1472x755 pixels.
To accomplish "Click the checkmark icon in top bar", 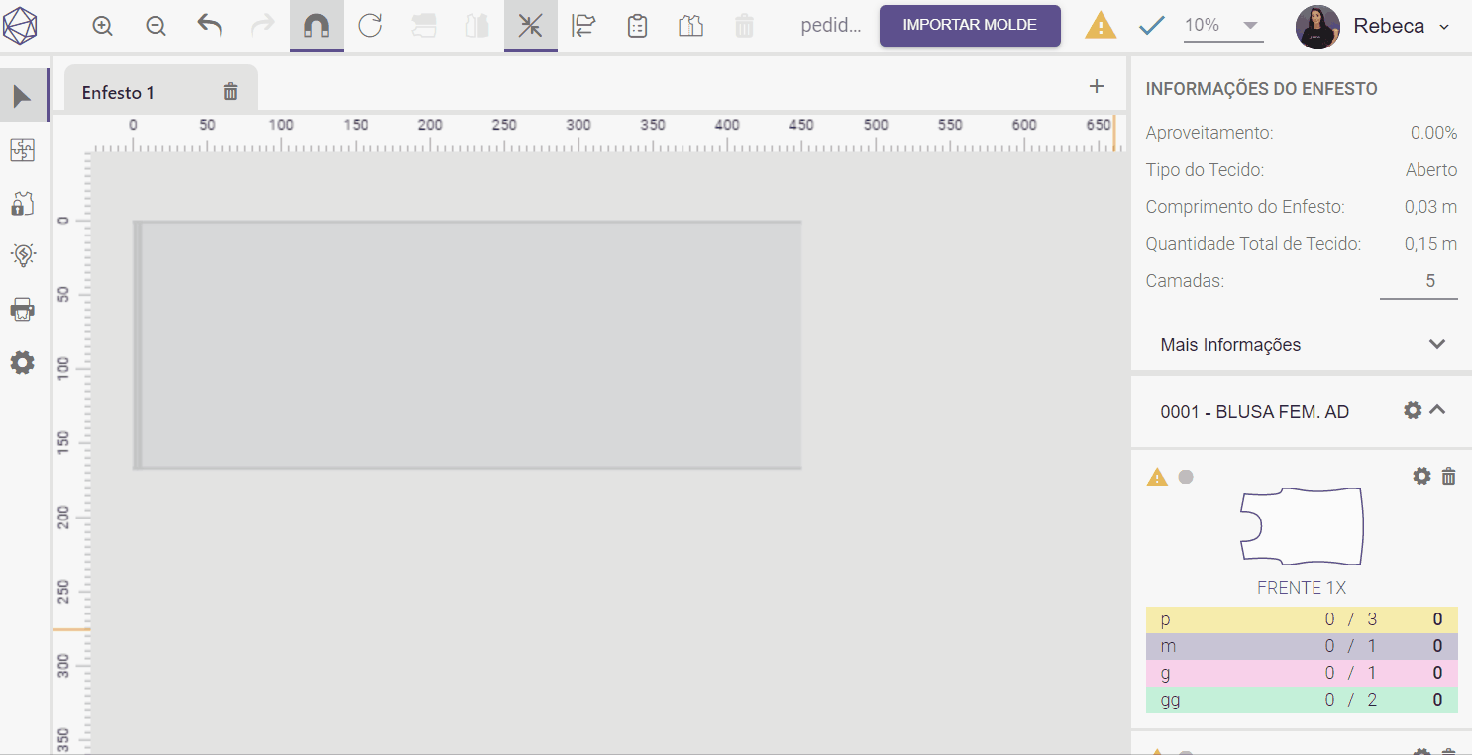I will 1151,26.
